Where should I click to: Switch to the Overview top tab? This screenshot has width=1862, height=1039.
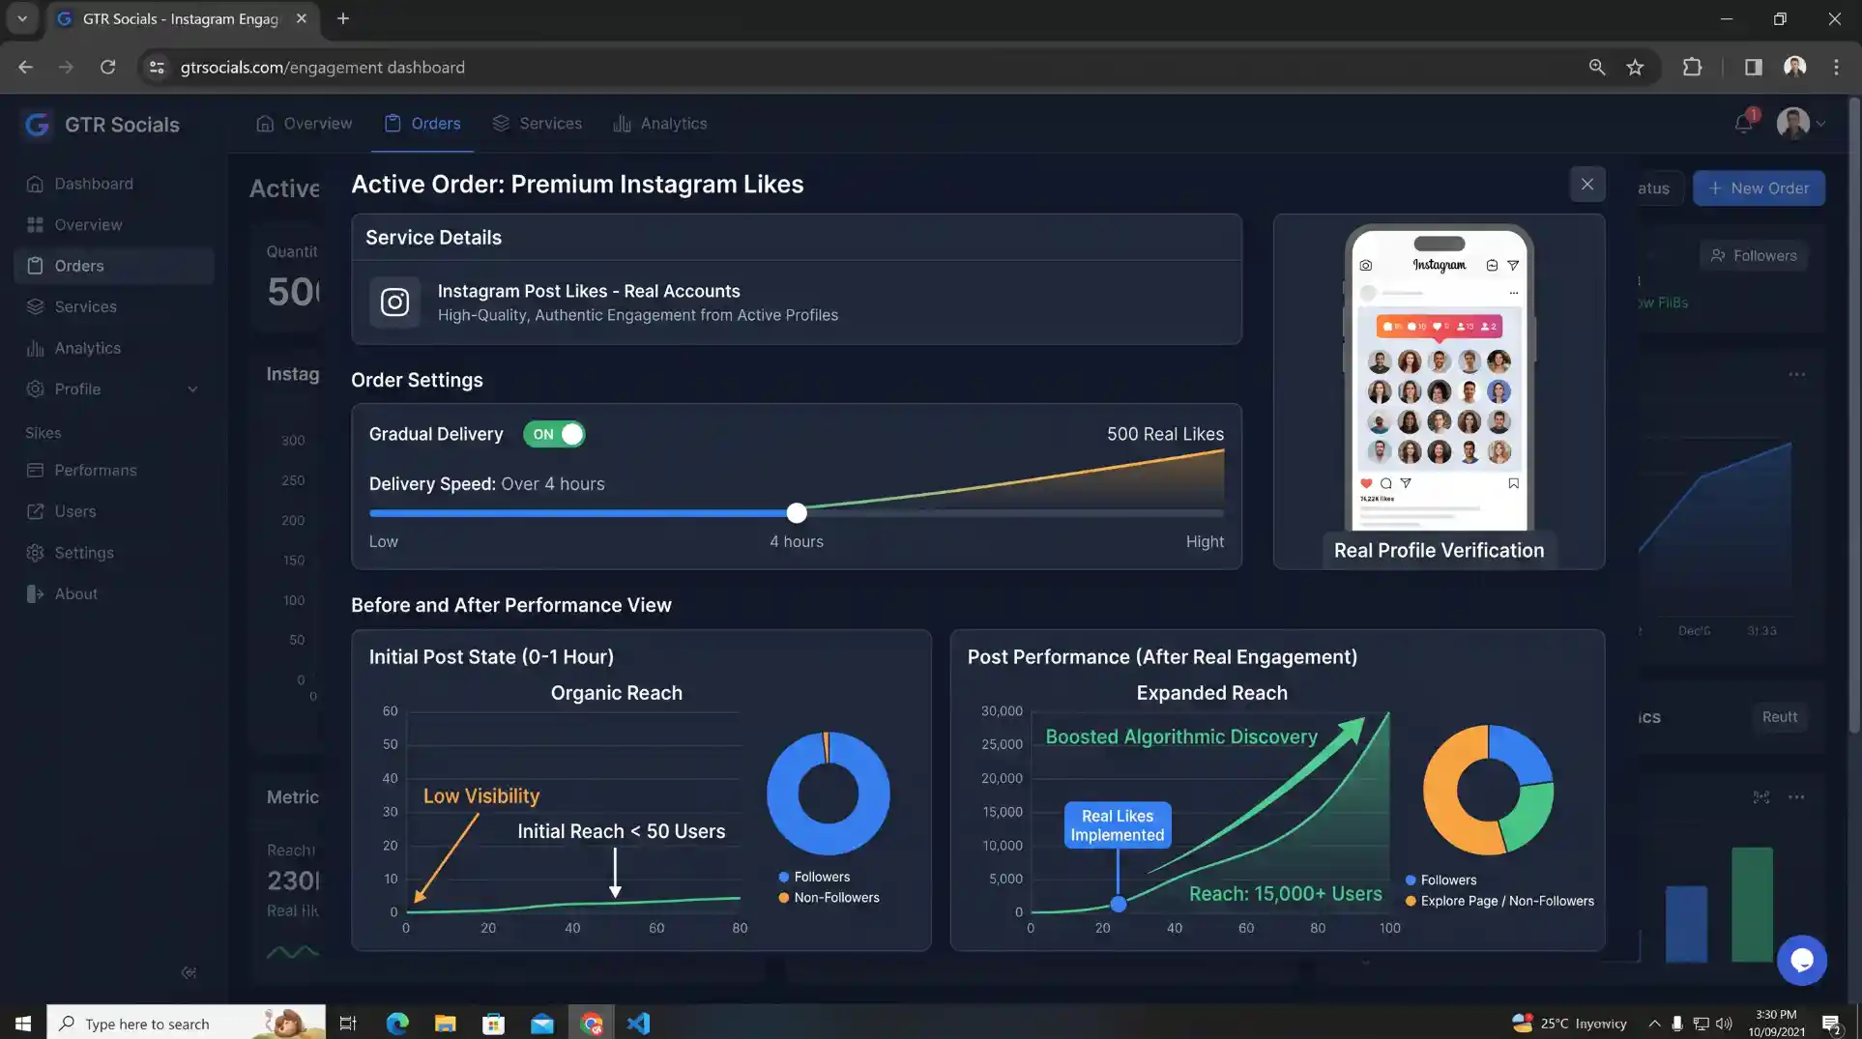coord(305,124)
